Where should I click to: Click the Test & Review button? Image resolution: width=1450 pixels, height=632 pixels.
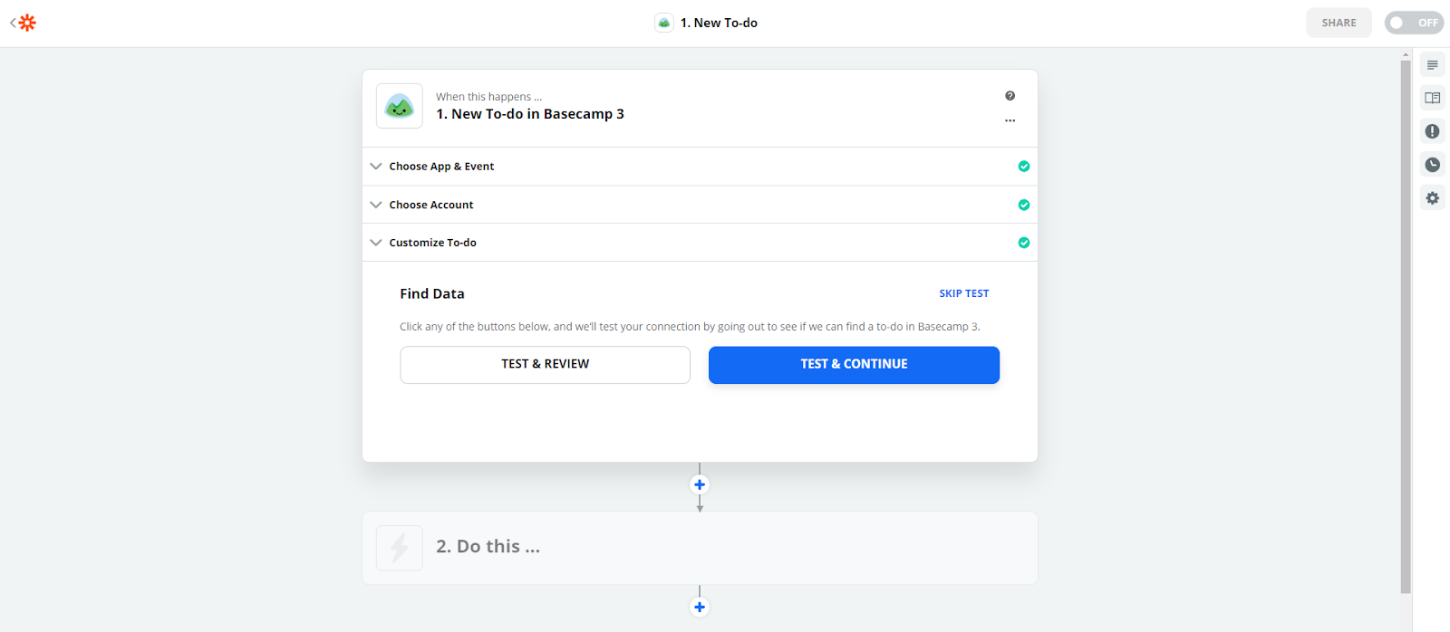coord(545,365)
